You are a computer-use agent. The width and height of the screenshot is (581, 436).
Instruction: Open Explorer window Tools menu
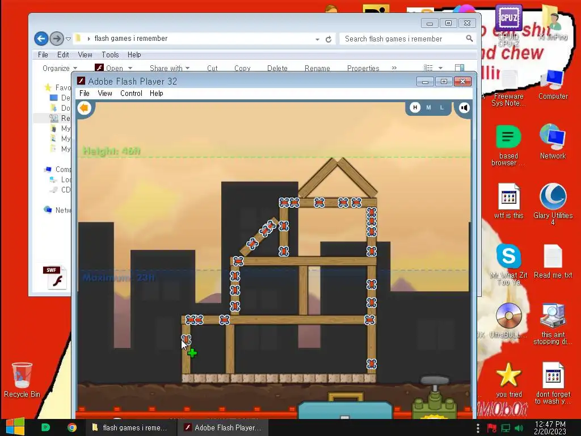point(110,55)
